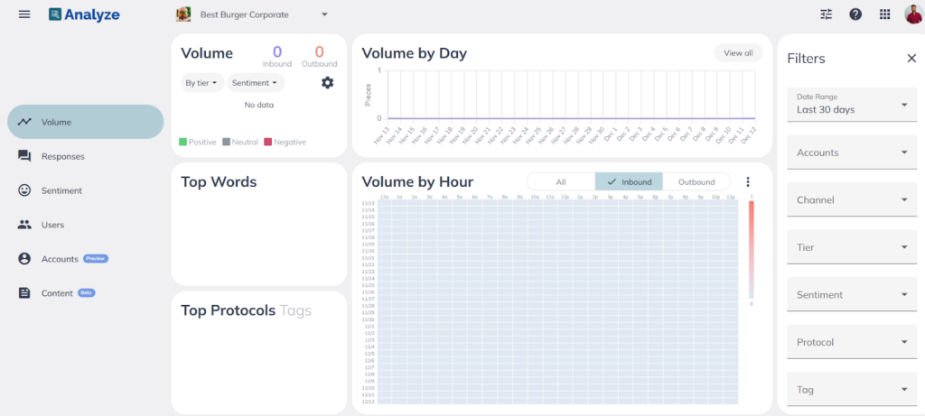Click the Analyze logo
This screenshot has height=416, width=925.
(x=84, y=14)
